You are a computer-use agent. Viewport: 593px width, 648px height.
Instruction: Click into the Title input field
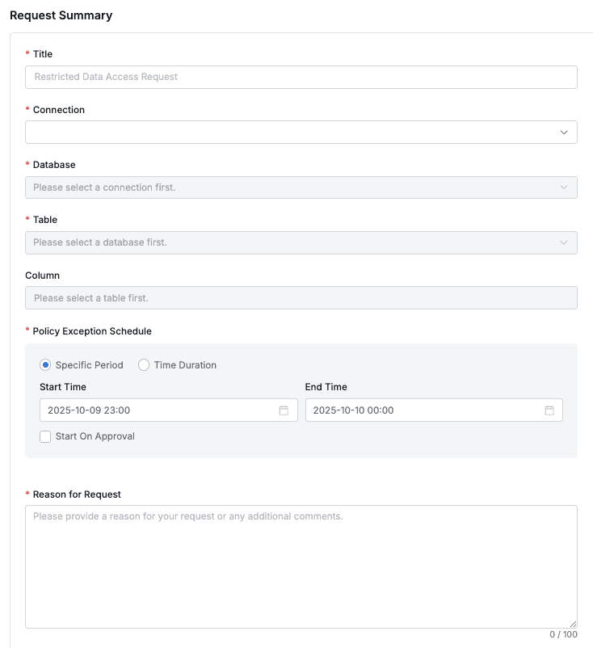point(301,77)
